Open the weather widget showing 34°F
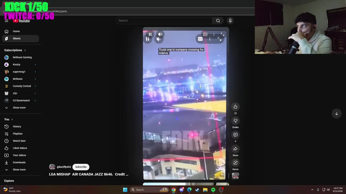Image resolution: width=346 pixels, height=194 pixels. [x=12, y=190]
